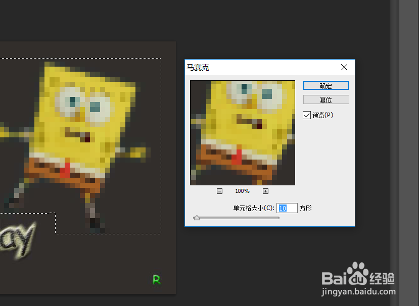
Task: Click the 复位 reset button
Action: pyautogui.click(x=326, y=100)
